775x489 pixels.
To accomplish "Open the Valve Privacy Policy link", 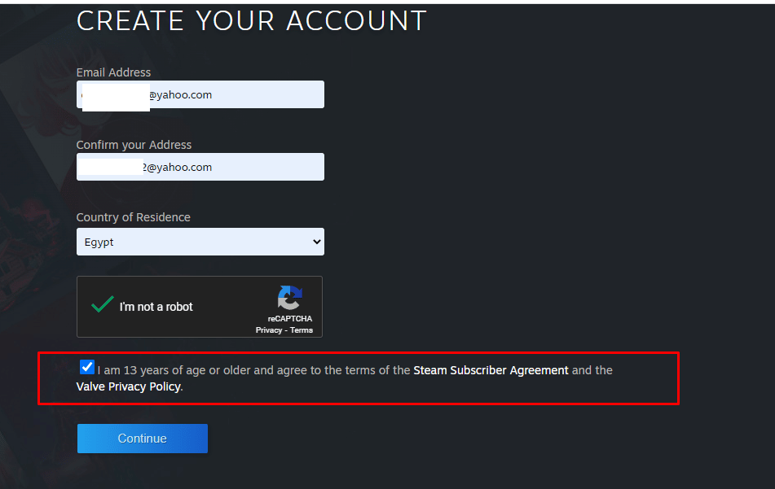I will 129,386.
